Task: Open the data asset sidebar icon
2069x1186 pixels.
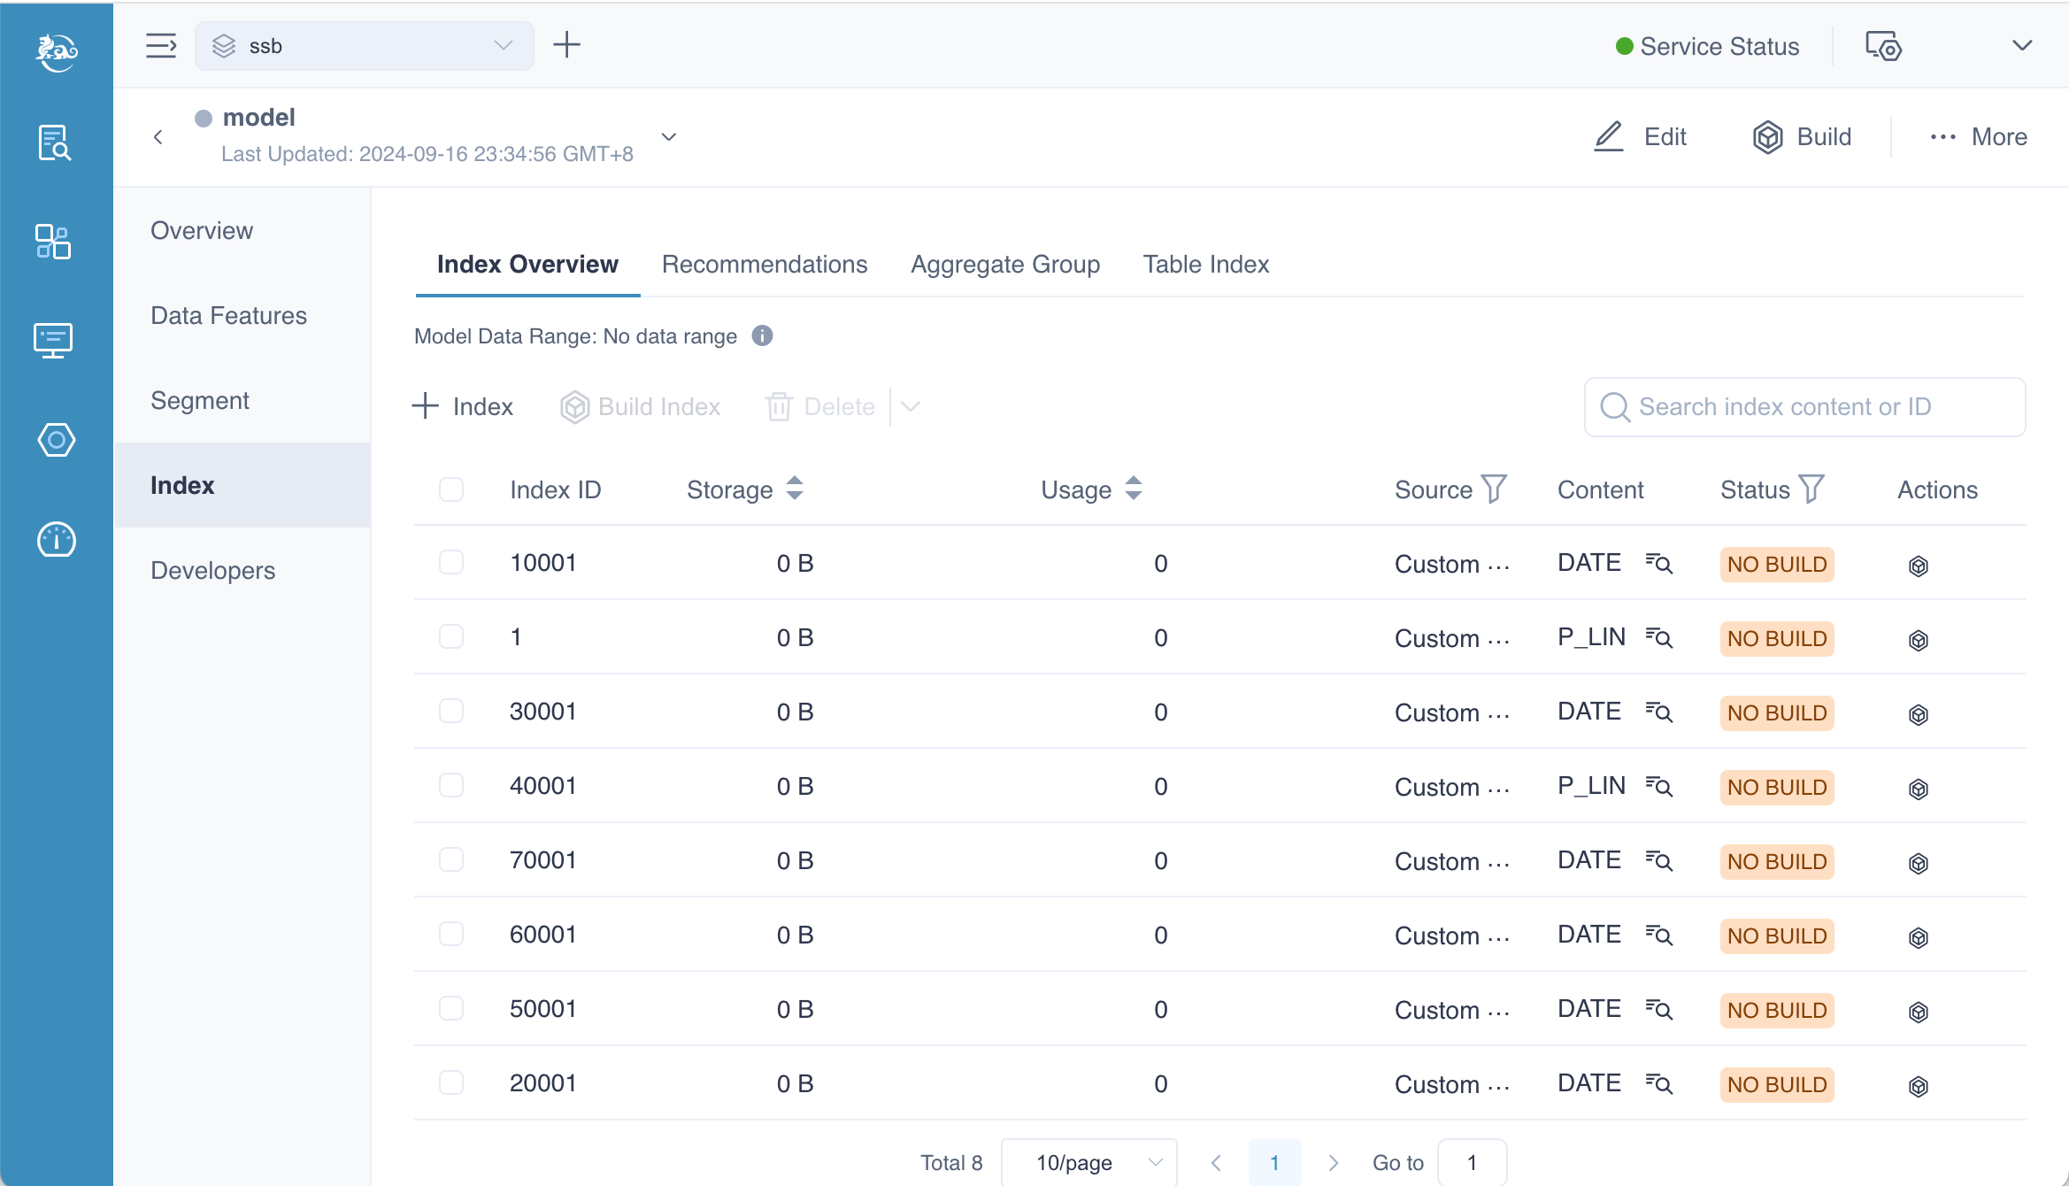Action: 53,241
